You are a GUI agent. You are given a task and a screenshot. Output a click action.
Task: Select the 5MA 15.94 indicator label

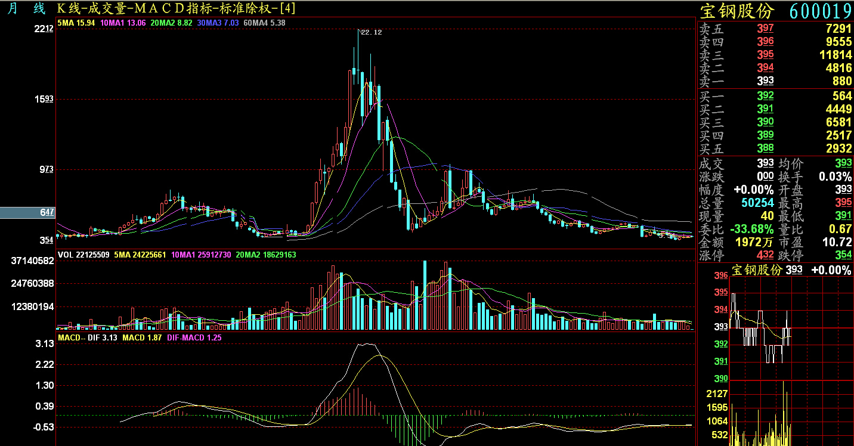76,23
